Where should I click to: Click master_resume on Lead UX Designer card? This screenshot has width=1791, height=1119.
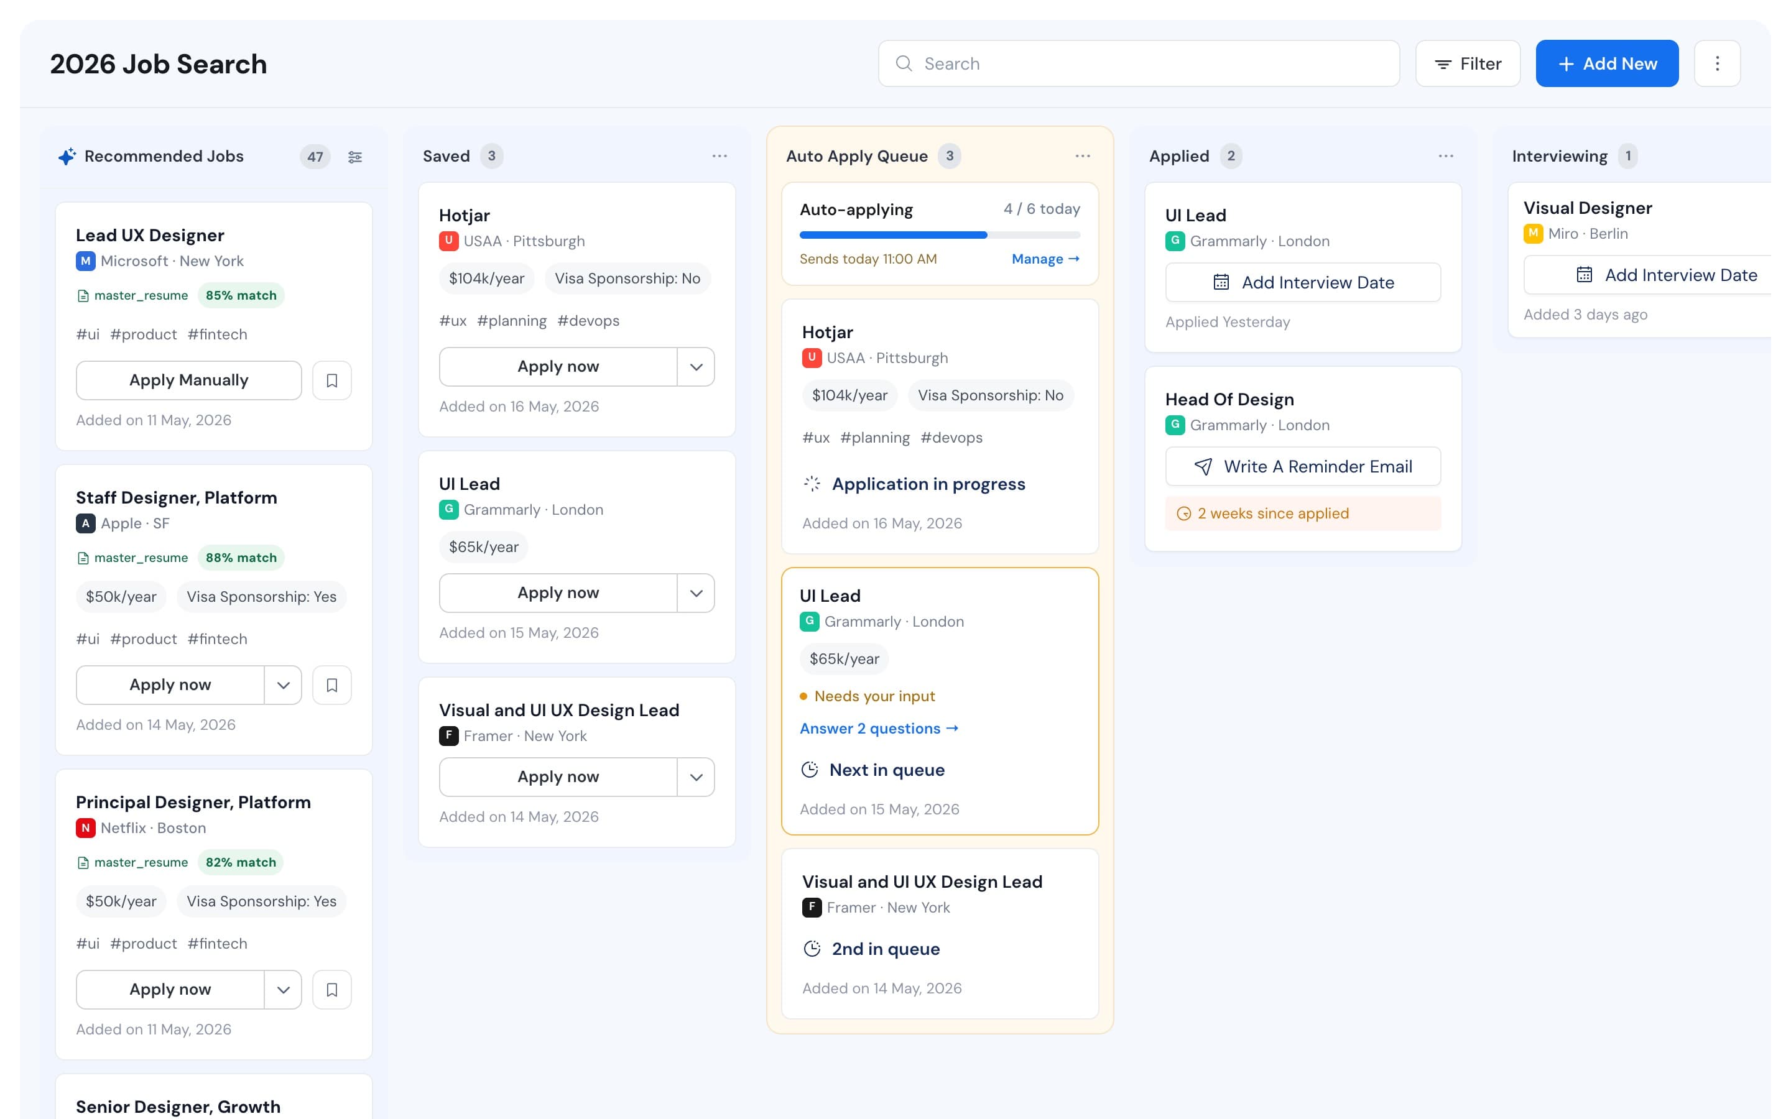pyautogui.click(x=133, y=295)
